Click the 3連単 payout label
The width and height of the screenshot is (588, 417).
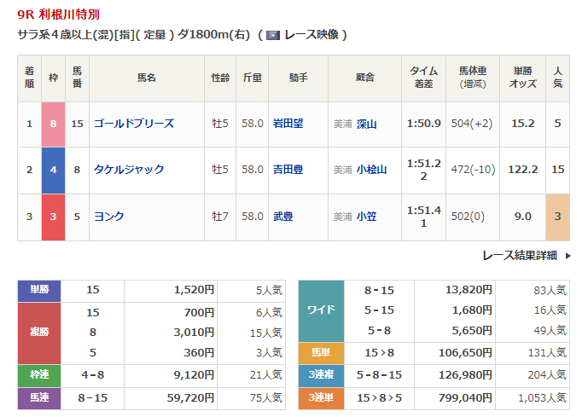[320, 397]
